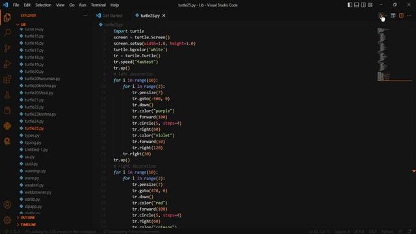Open the Run and Debug view icon

pyautogui.click(x=7, y=64)
